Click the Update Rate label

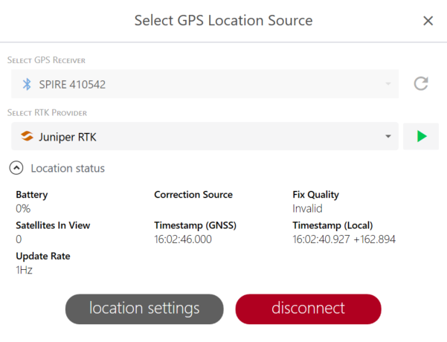tap(43, 256)
